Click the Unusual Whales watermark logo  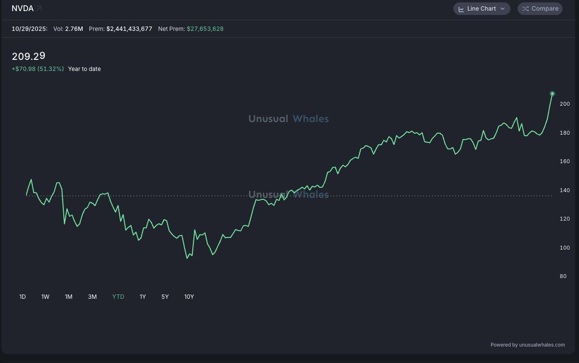(289, 118)
